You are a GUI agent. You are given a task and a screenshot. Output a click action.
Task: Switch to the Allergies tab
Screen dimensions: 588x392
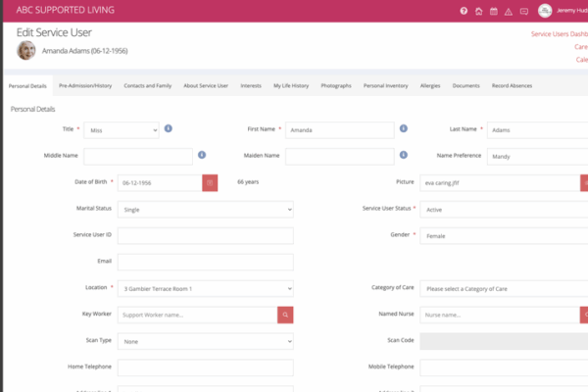[x=430, y=85]
